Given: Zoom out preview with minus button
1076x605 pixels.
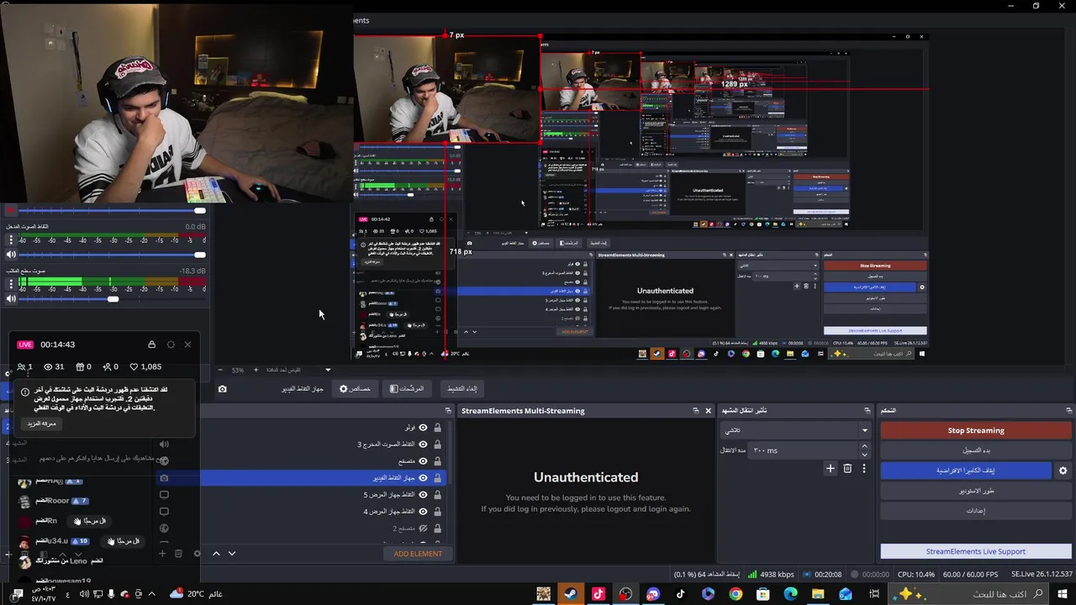Looking at the screenshot, I should pos(220,370).
